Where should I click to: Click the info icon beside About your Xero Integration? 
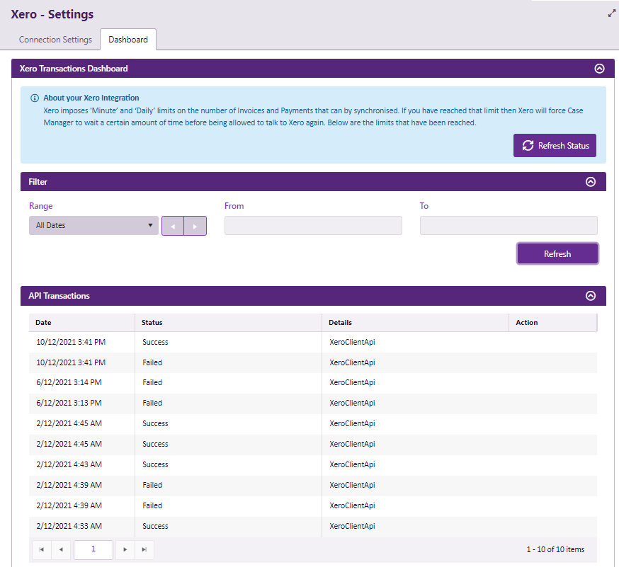[x=35, y=98]
